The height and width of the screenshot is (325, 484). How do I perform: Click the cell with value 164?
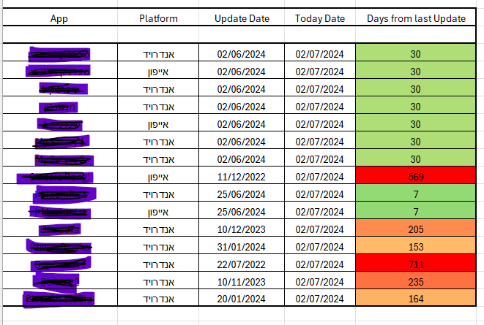pyautogui.click(x=415, y=299)
